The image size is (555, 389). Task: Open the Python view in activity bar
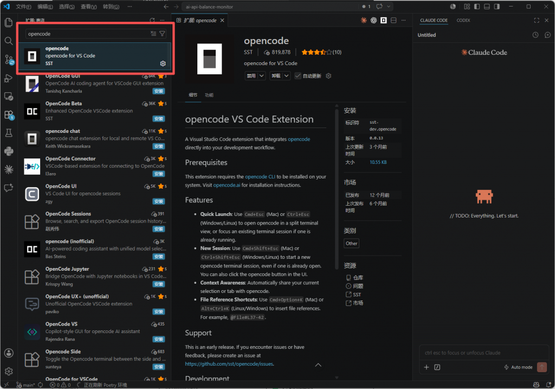9,151
